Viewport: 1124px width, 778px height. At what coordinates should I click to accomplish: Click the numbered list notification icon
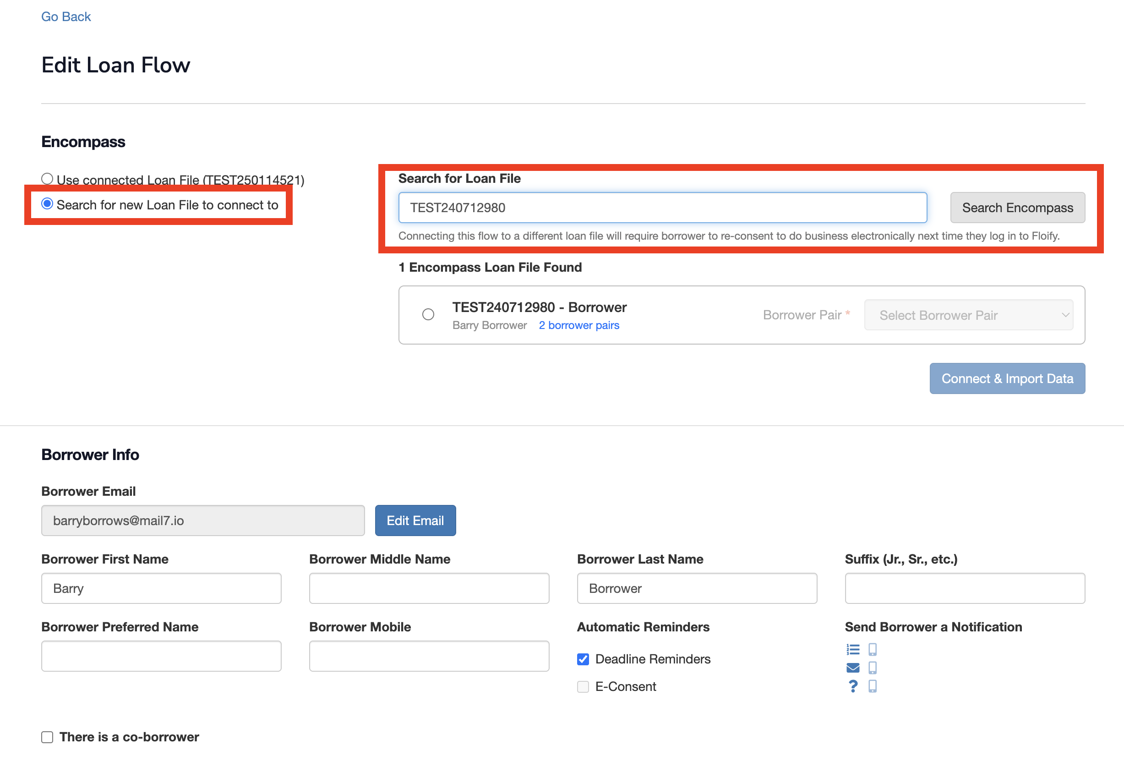853,649
